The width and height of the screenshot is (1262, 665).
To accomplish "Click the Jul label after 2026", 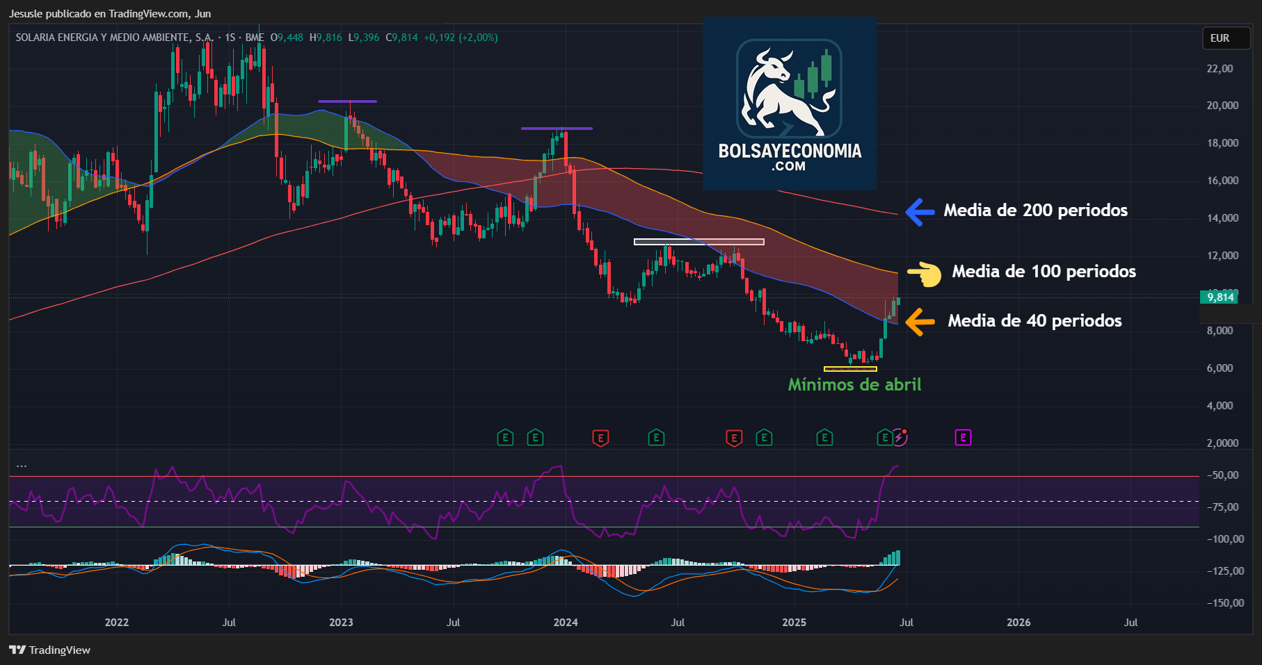I will (1131, 623).
